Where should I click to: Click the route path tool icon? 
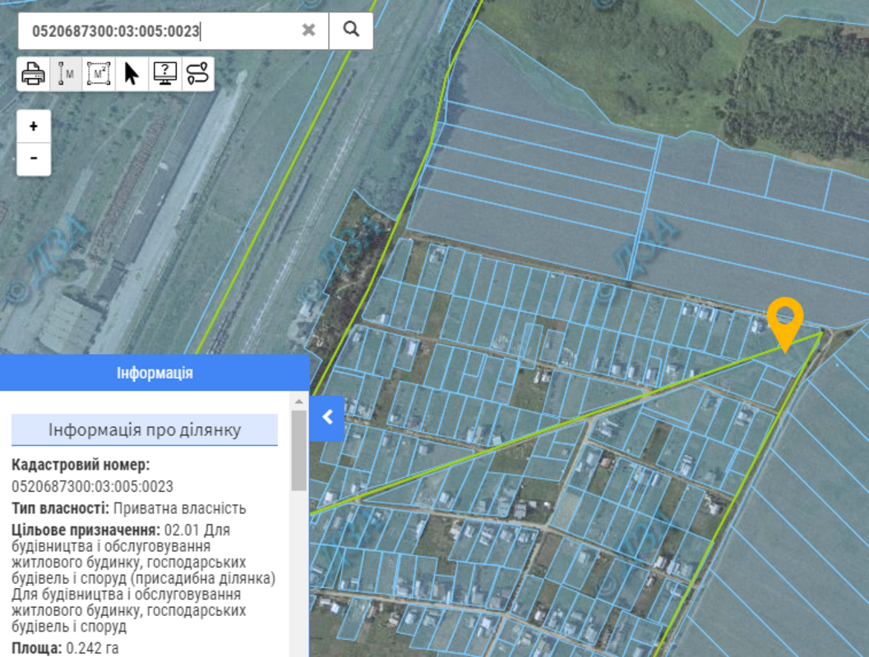(x=198, y=75)
